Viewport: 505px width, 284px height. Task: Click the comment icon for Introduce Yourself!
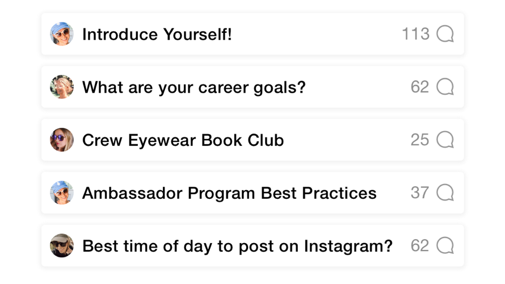(x=445, y=34)
